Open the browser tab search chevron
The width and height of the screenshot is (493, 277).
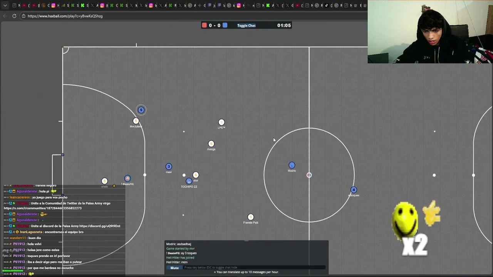click(x=5, y=5)
